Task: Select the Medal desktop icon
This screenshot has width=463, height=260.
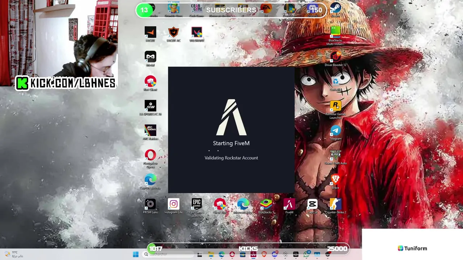Action: click(x=150, y=59)
